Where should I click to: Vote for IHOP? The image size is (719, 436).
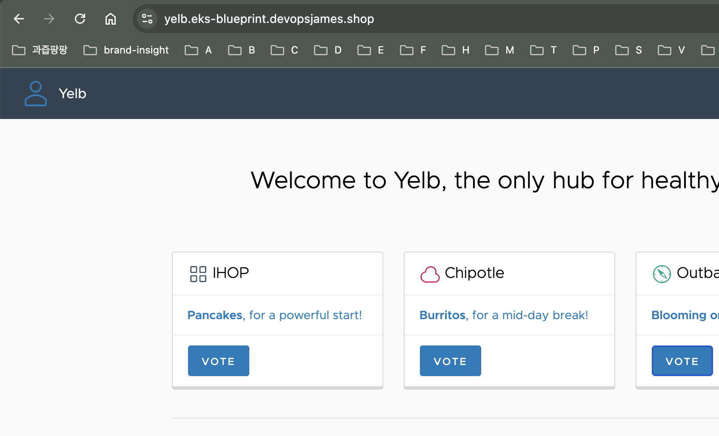[219, 361]
